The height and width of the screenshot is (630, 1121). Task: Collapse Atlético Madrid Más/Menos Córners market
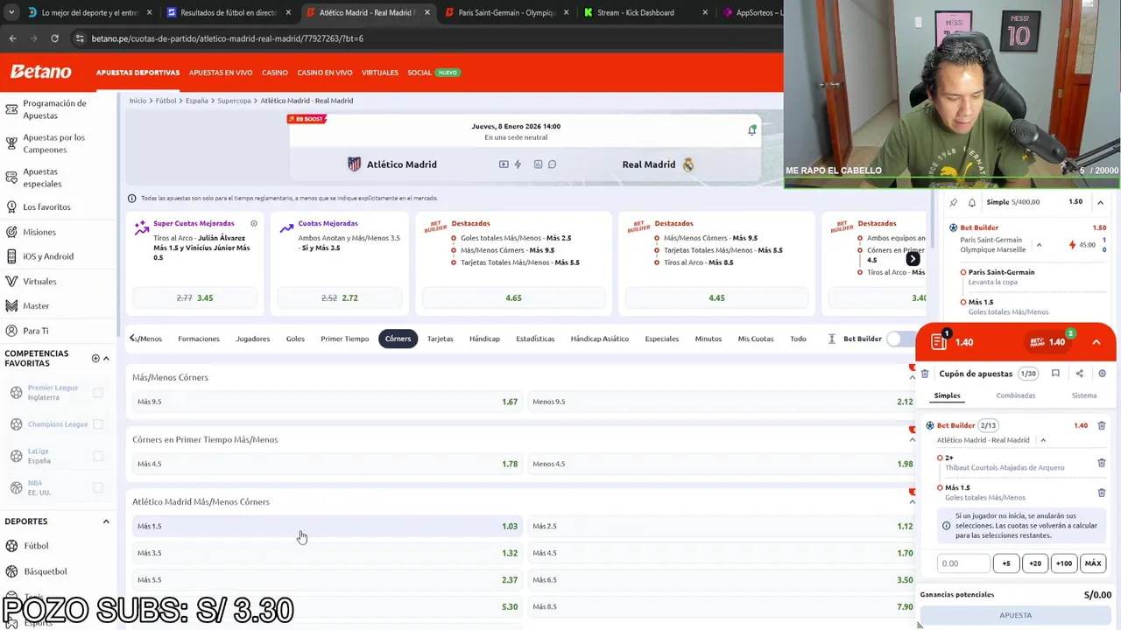pyautogui.click(x=912, y=502)
